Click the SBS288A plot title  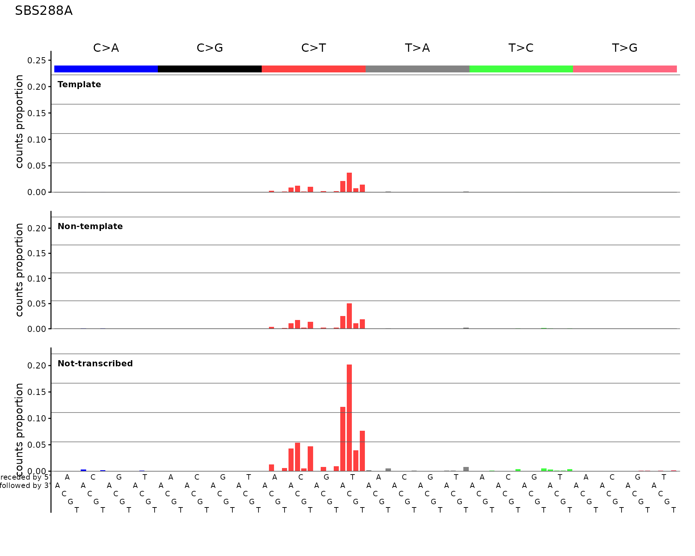44,11
